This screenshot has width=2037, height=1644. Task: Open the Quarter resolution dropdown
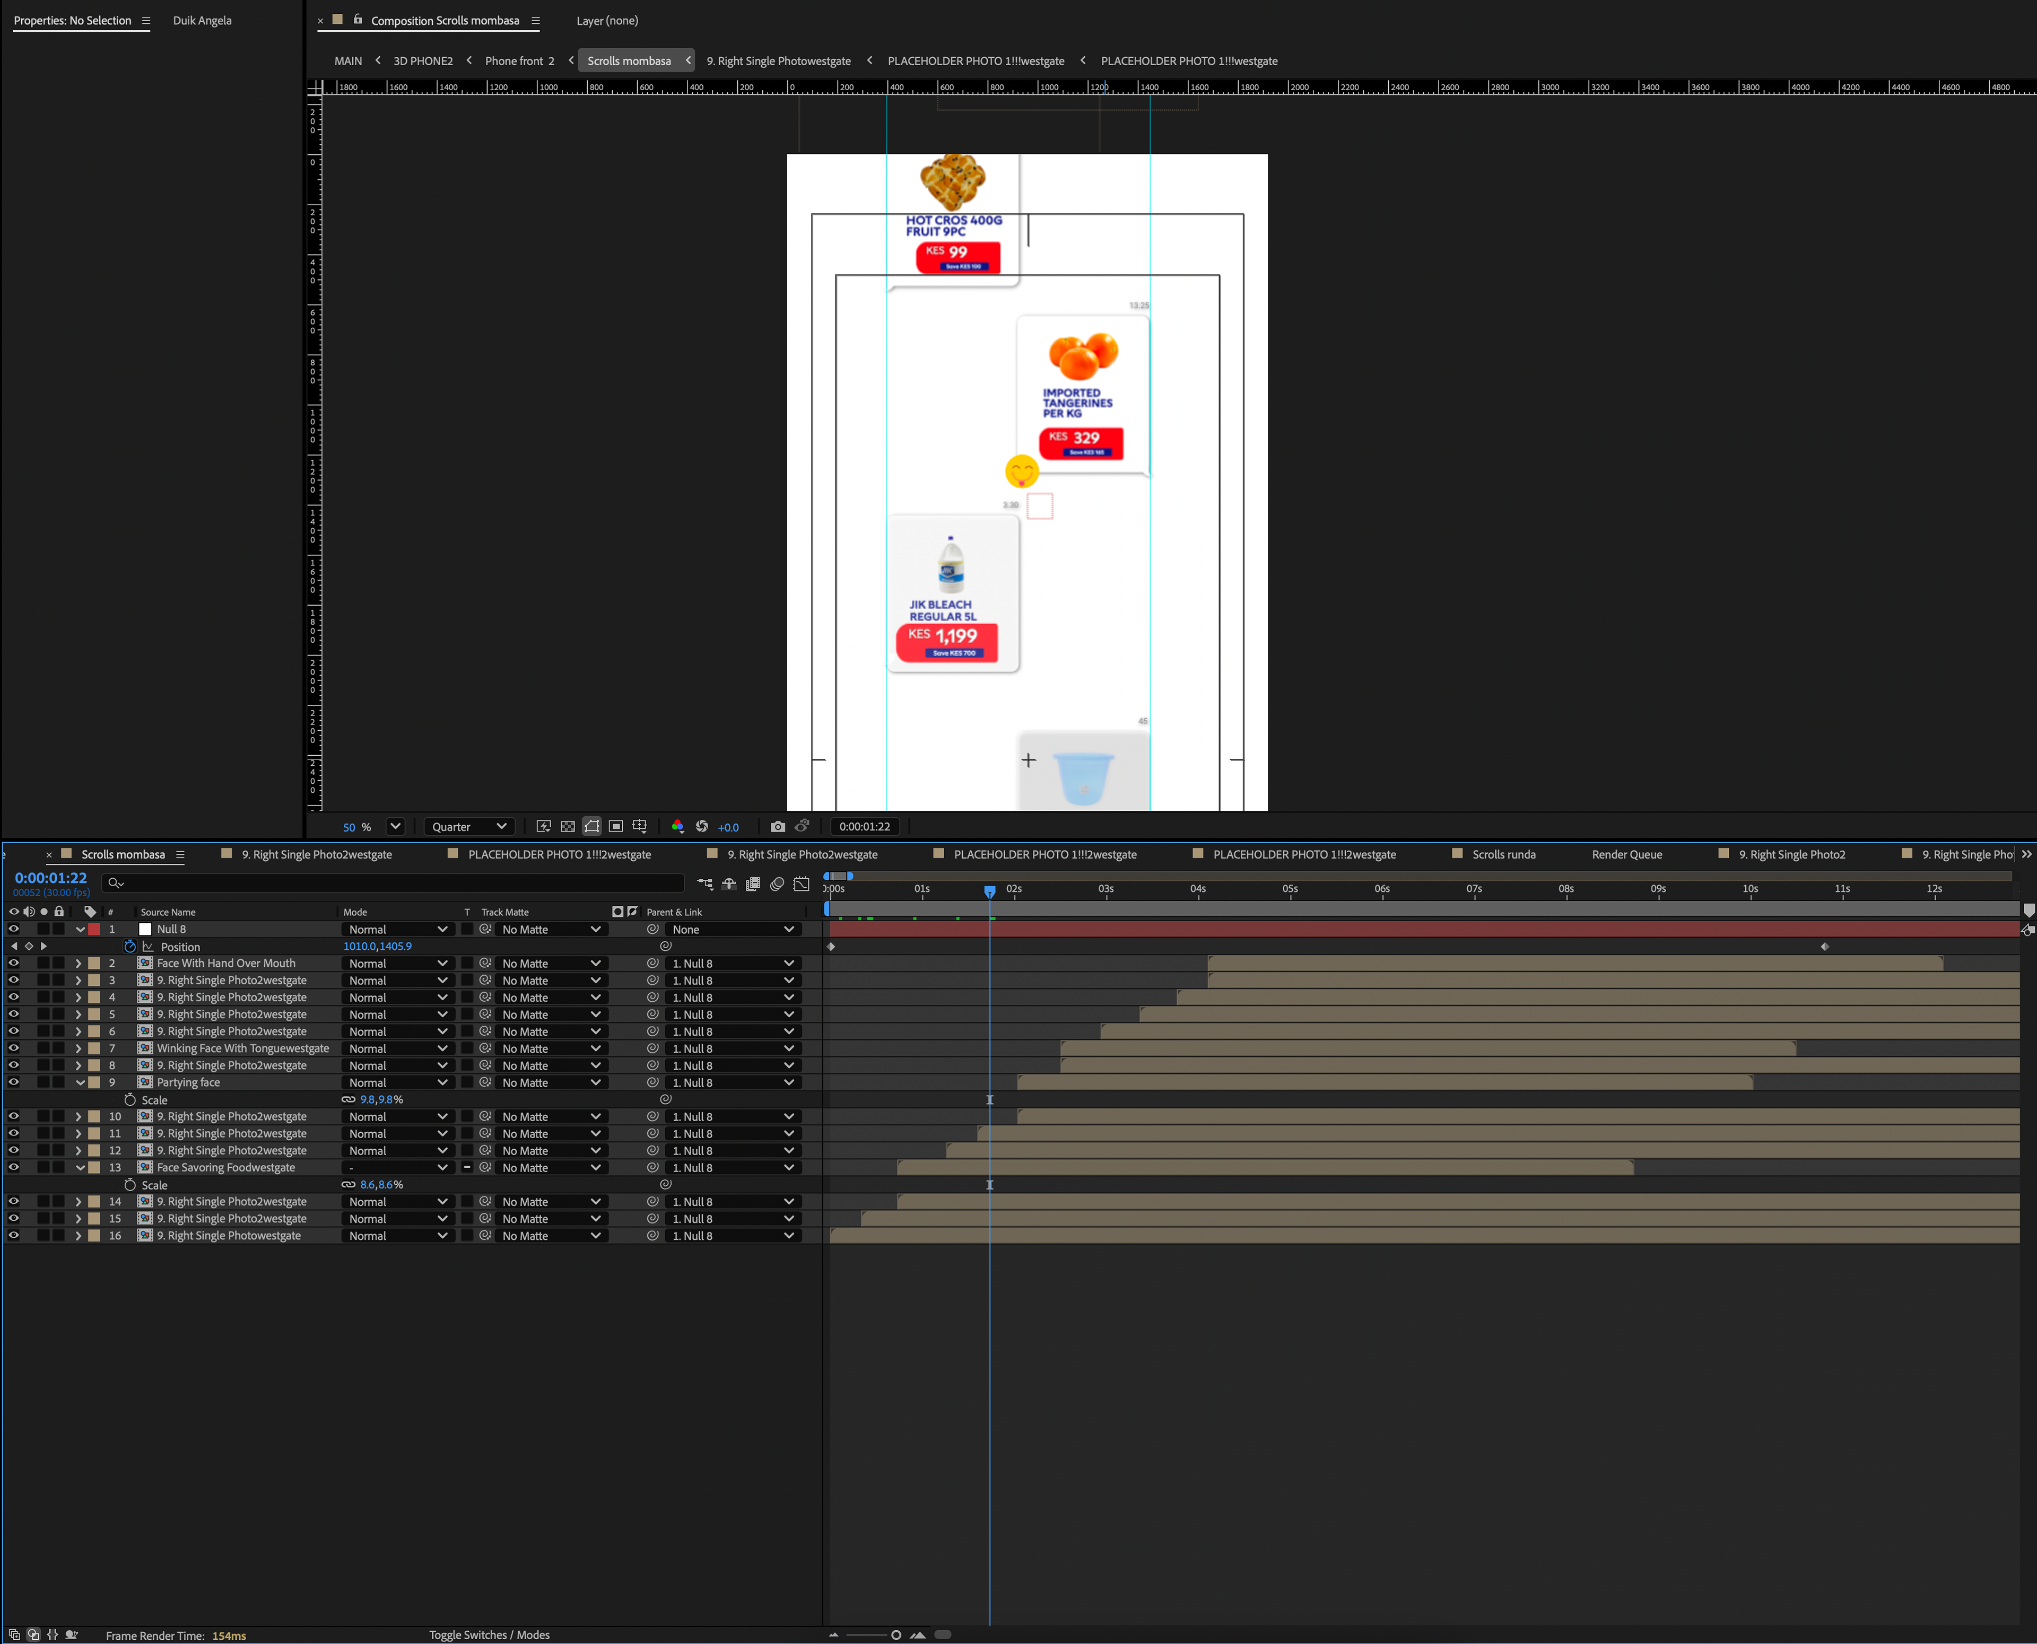click(469, 827)
